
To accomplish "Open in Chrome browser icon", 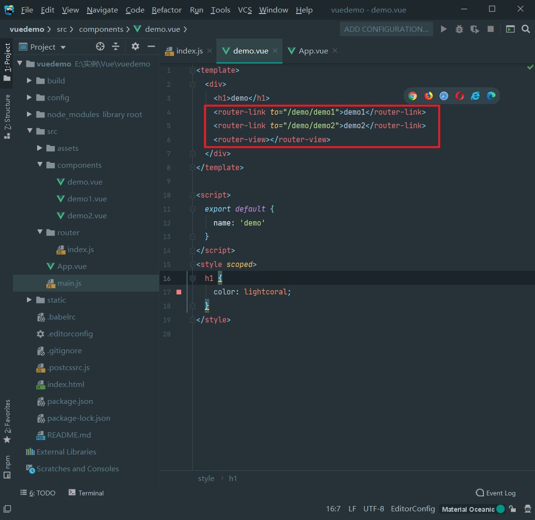I will pos(413,96).
